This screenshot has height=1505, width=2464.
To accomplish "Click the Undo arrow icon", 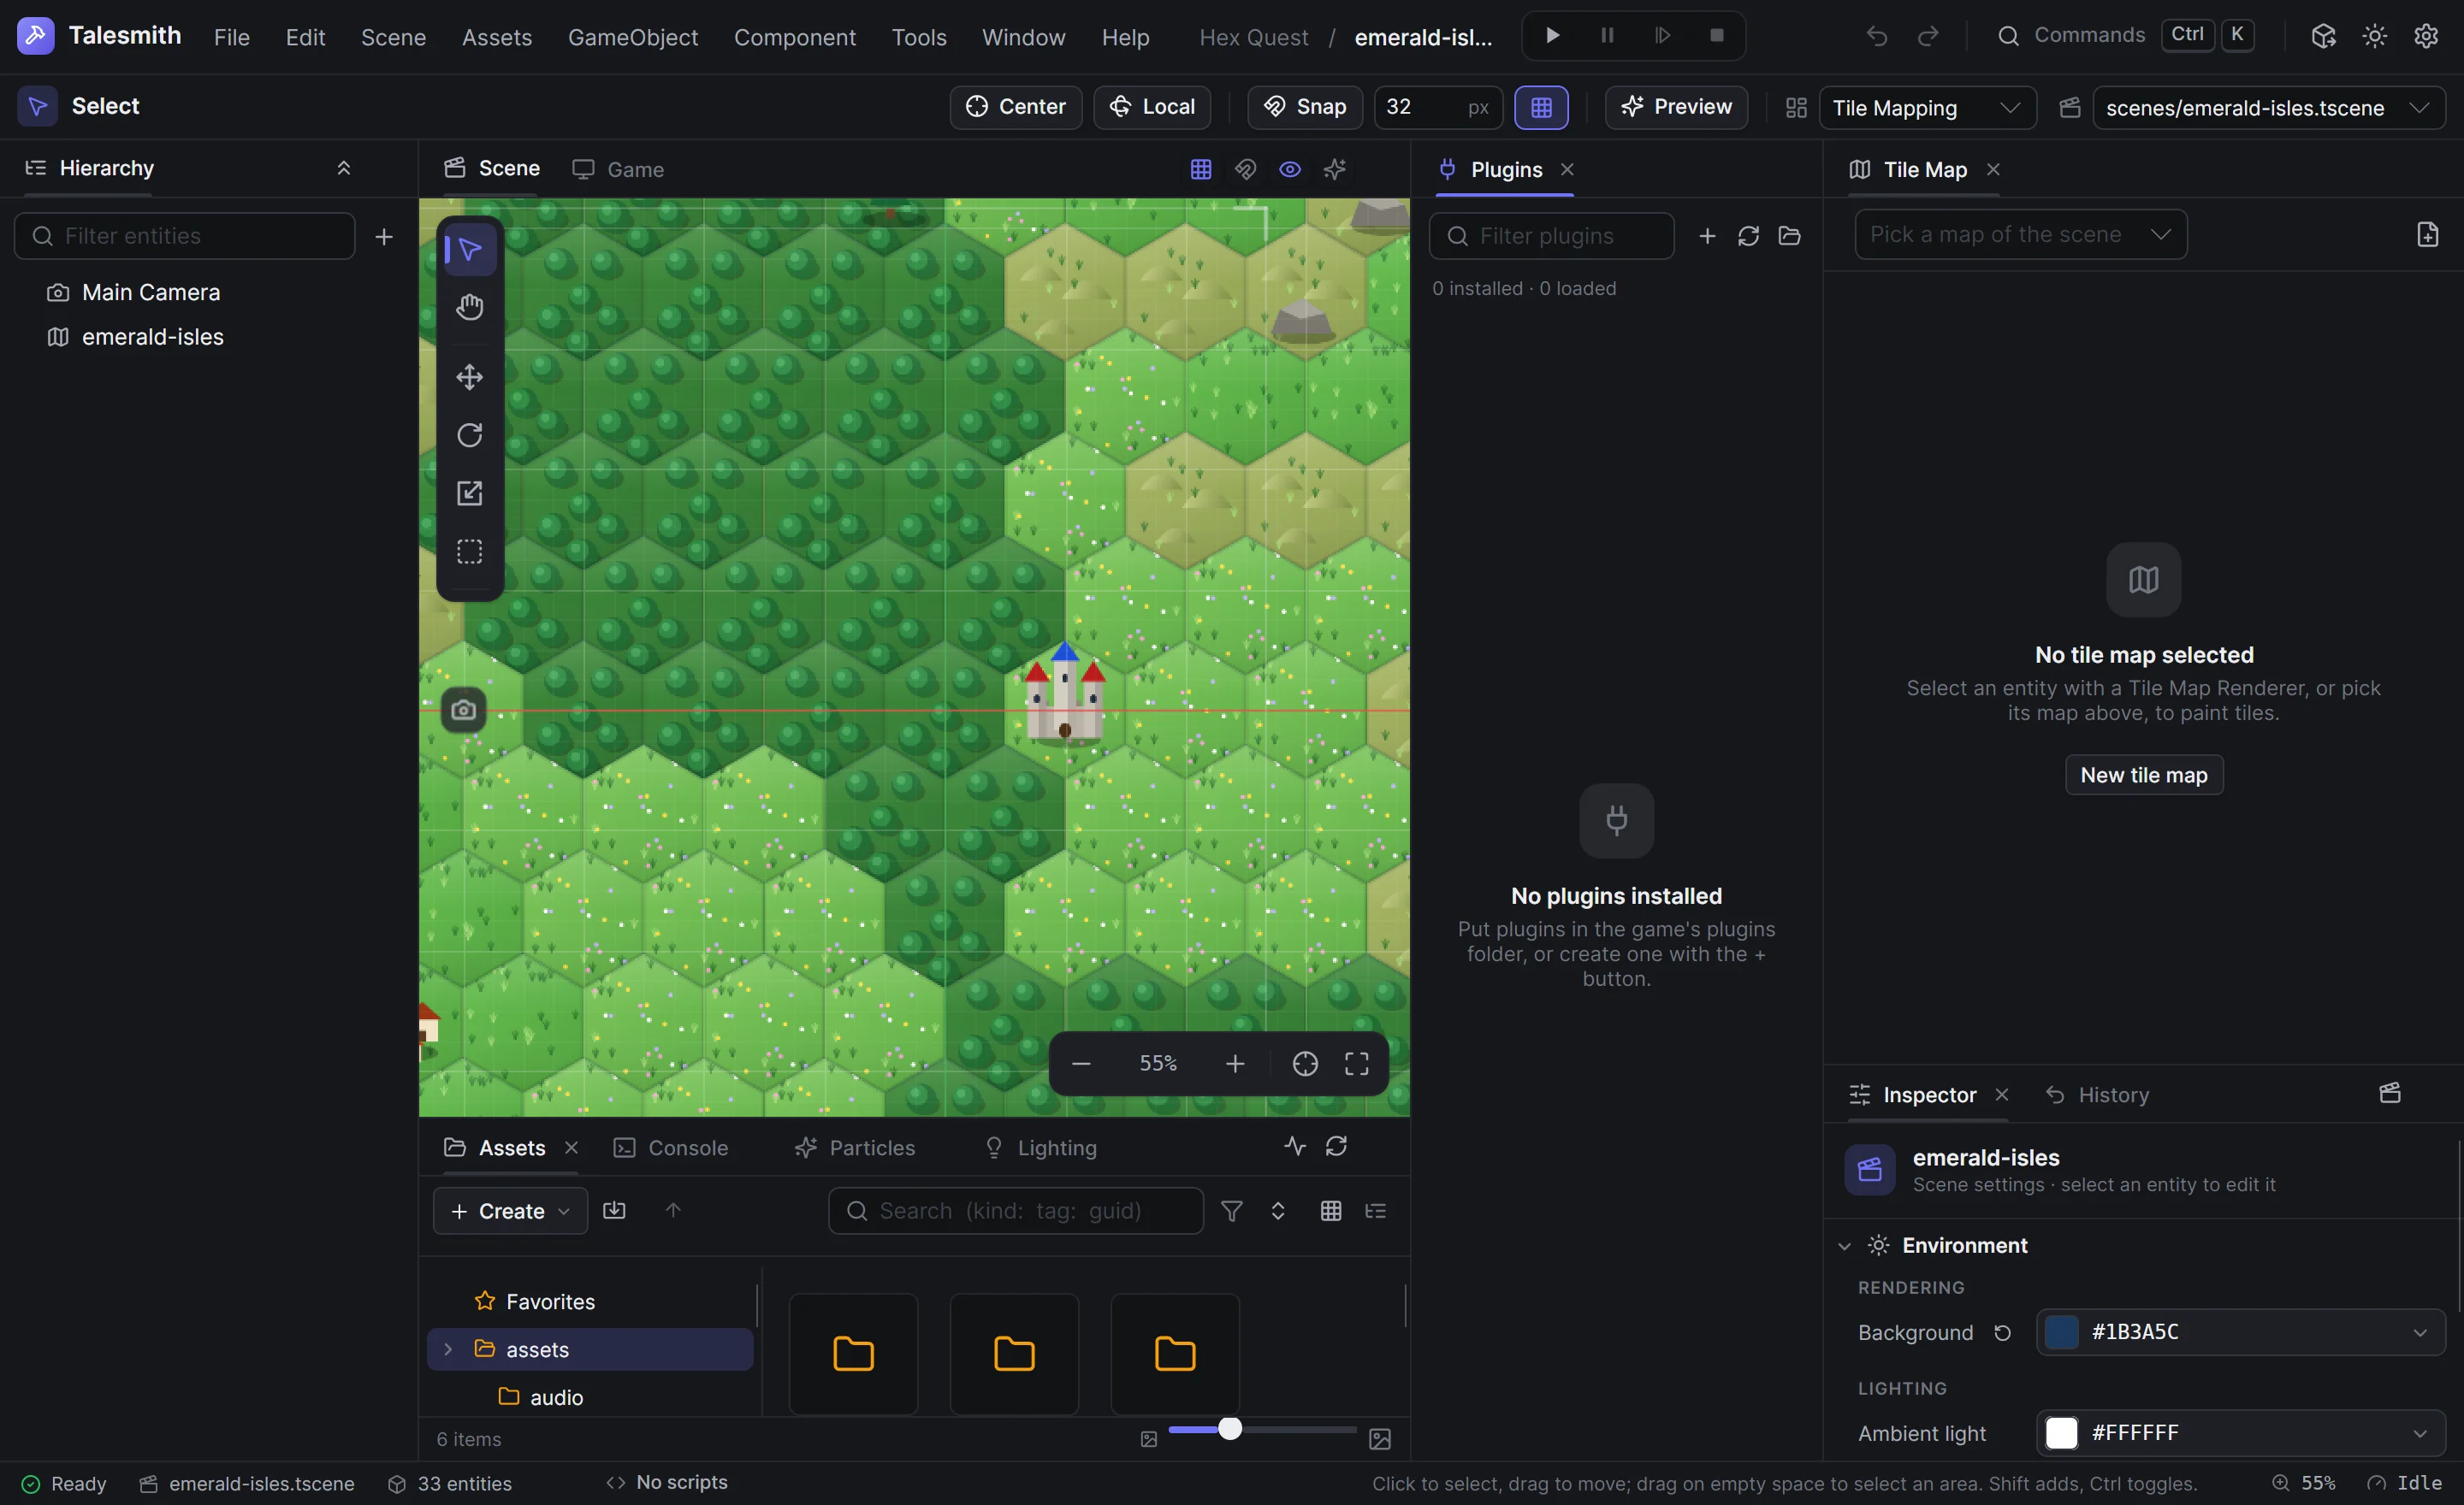I will click(1876, 37).
